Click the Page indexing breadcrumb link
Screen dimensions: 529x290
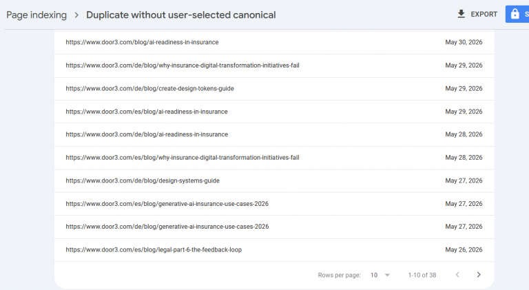[37, 15]
